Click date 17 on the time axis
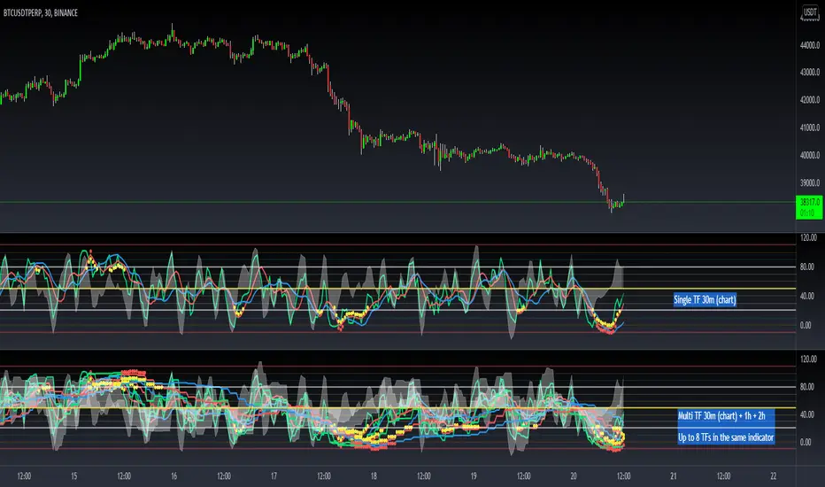 point(274,476)
